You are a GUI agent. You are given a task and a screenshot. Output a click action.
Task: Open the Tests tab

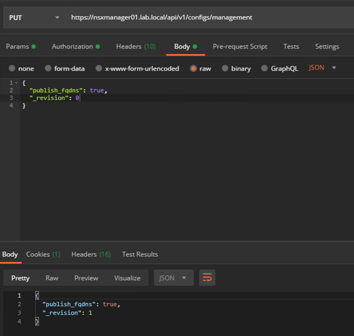[x=291, y=46]
